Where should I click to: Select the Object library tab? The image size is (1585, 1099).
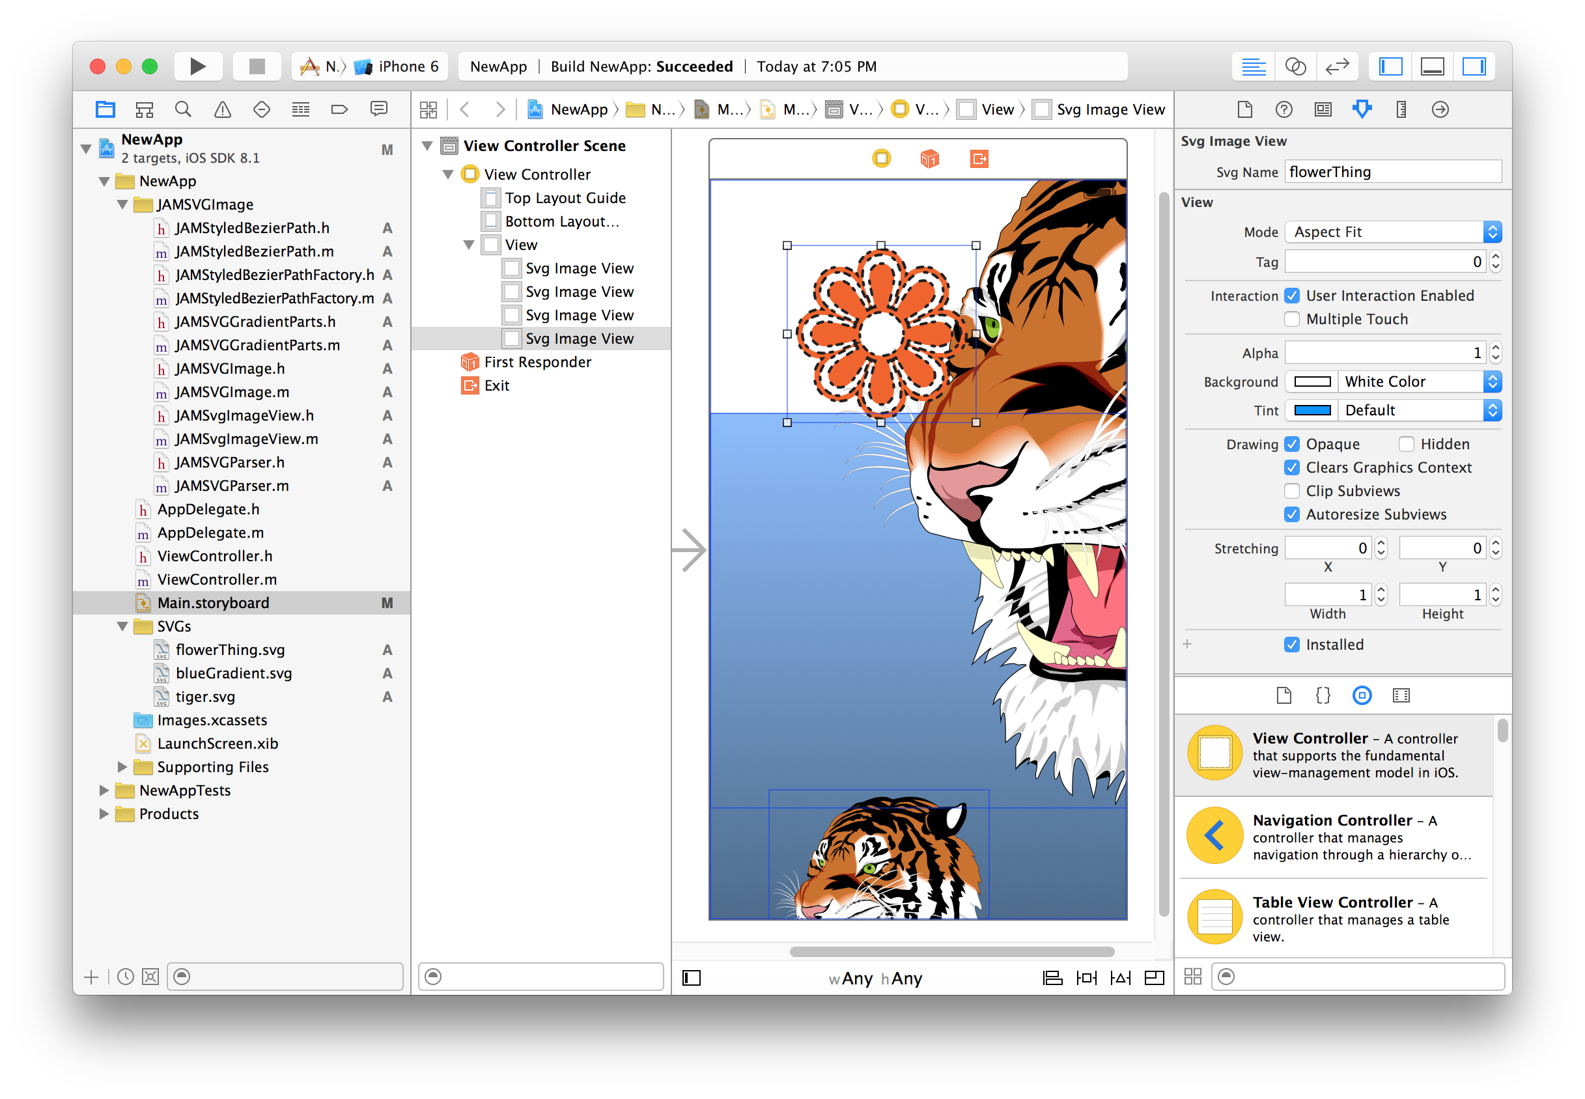click(x=1361, y=695)
